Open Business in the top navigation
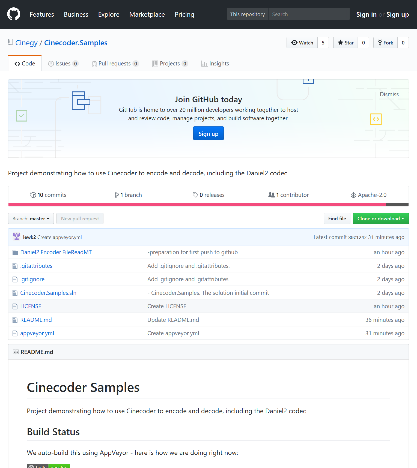Screen dimensions: 417x468 point(76,14)
